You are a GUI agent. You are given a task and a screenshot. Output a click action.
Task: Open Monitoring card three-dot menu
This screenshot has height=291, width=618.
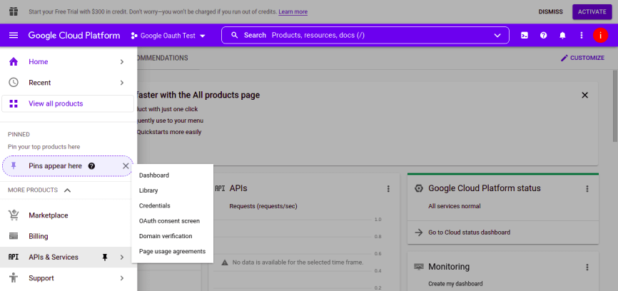click(587, 267)
